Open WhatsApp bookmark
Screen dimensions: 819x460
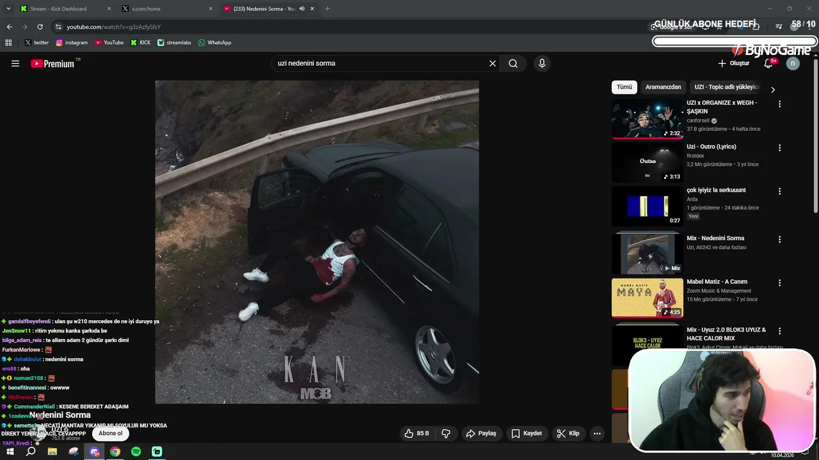215,43
